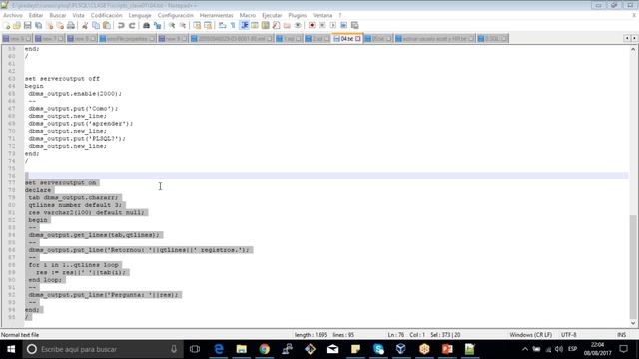The height and width of the screenshot is (359, 639).
Task: Open the Buscar menu
Action: pyautogui.click(x=58, y=15)
